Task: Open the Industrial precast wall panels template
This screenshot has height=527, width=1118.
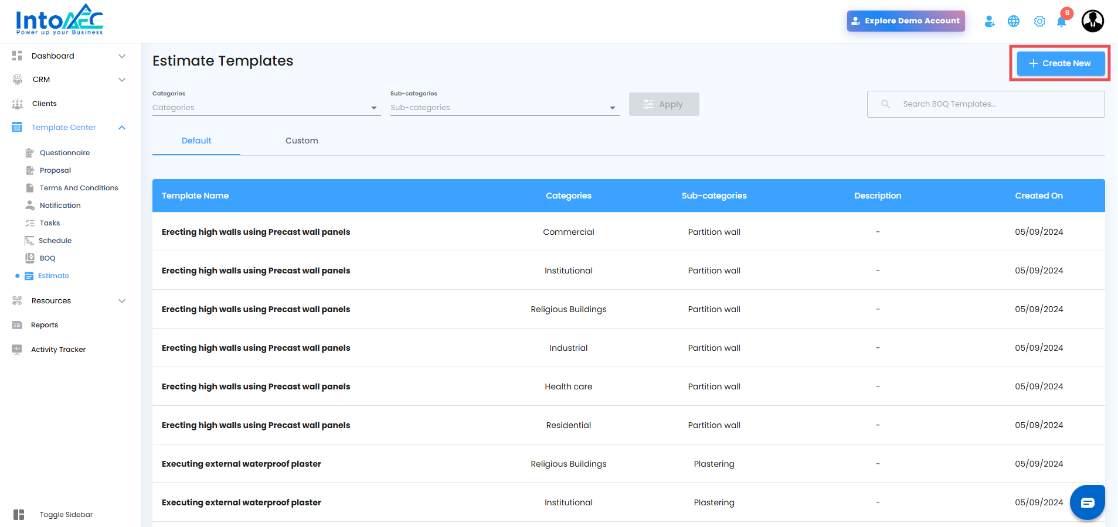Action: tap(256, 348)
